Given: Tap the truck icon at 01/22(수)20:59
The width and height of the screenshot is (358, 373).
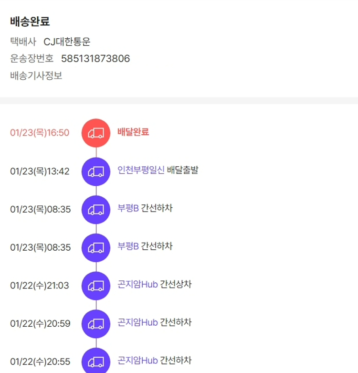Looking at the screenshot, I should (96, 324).
